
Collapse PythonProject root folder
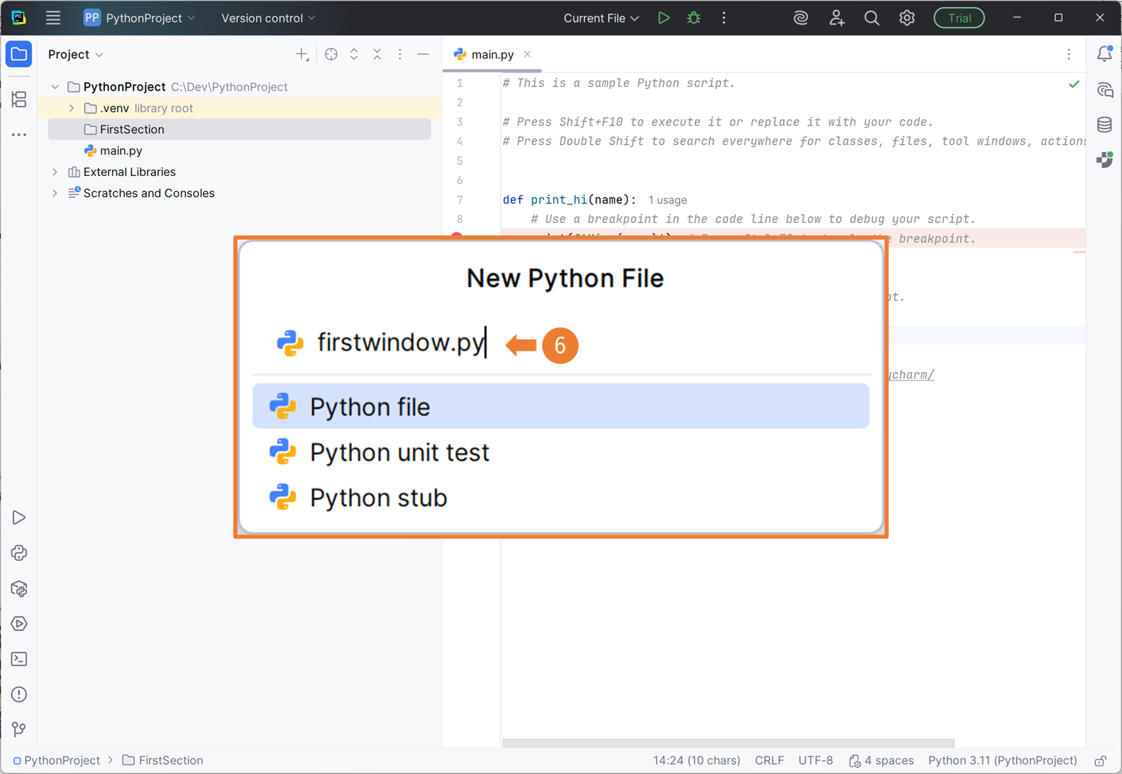tap(55, 87)
